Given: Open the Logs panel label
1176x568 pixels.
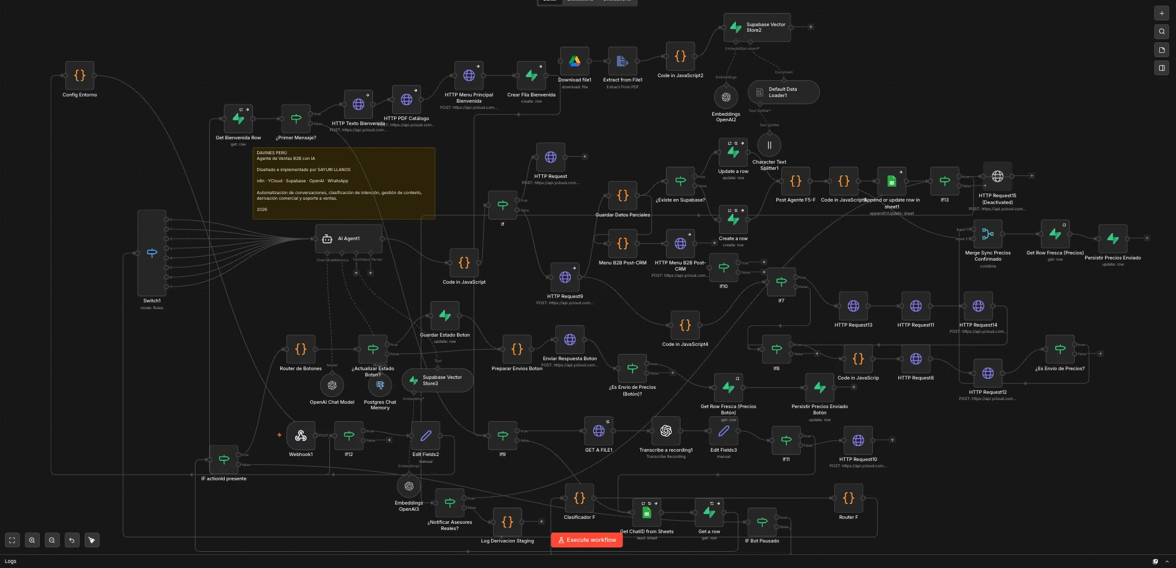Looking at the screenshot, I should click(11, 561).
